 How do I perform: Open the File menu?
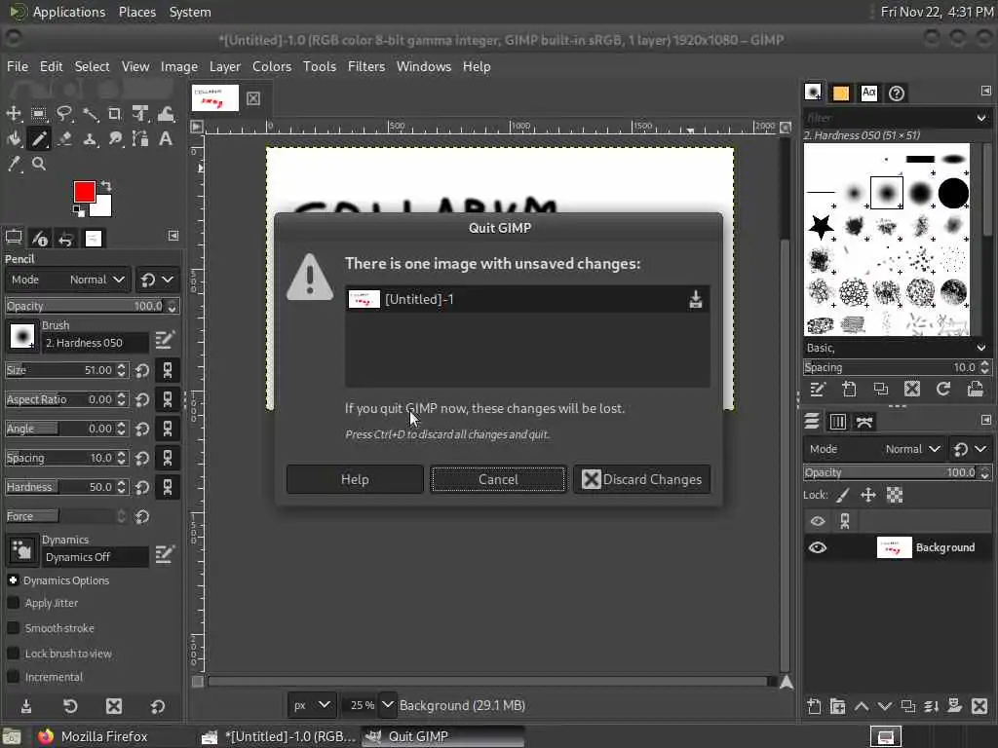pos(18,67)
